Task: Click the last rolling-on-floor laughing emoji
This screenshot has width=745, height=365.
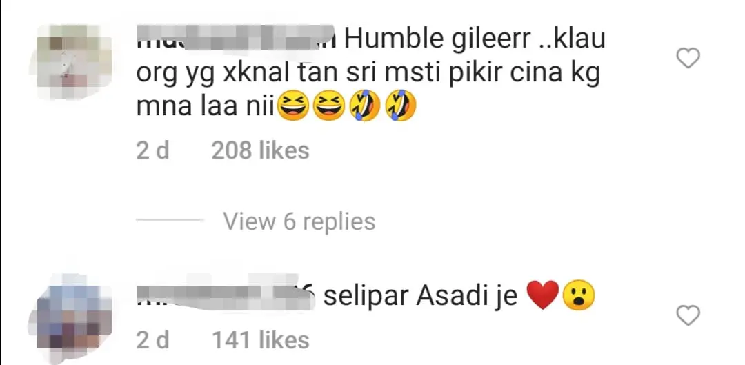Action: [401, 106]
